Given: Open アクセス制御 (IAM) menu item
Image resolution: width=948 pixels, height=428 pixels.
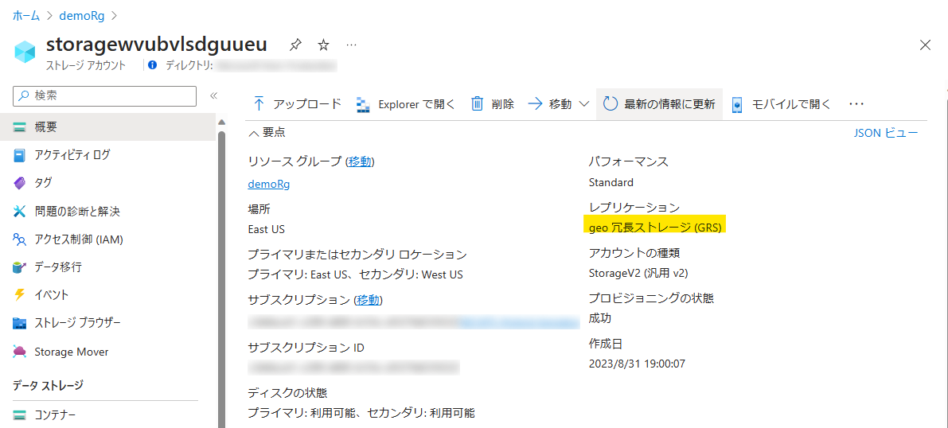Looking at the screenshot, I should pos(78,239).
